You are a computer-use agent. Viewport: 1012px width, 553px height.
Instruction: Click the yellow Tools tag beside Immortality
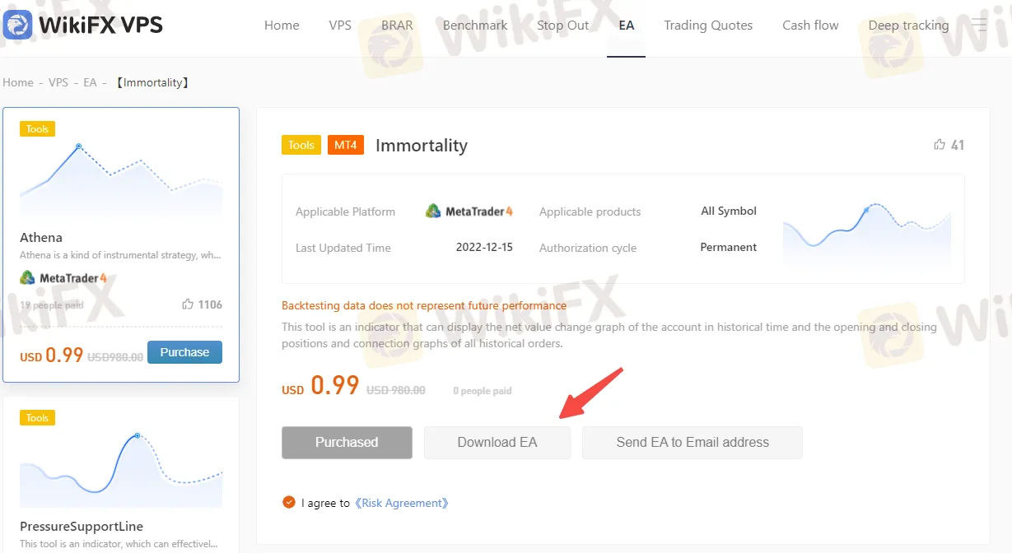(301, 145)
